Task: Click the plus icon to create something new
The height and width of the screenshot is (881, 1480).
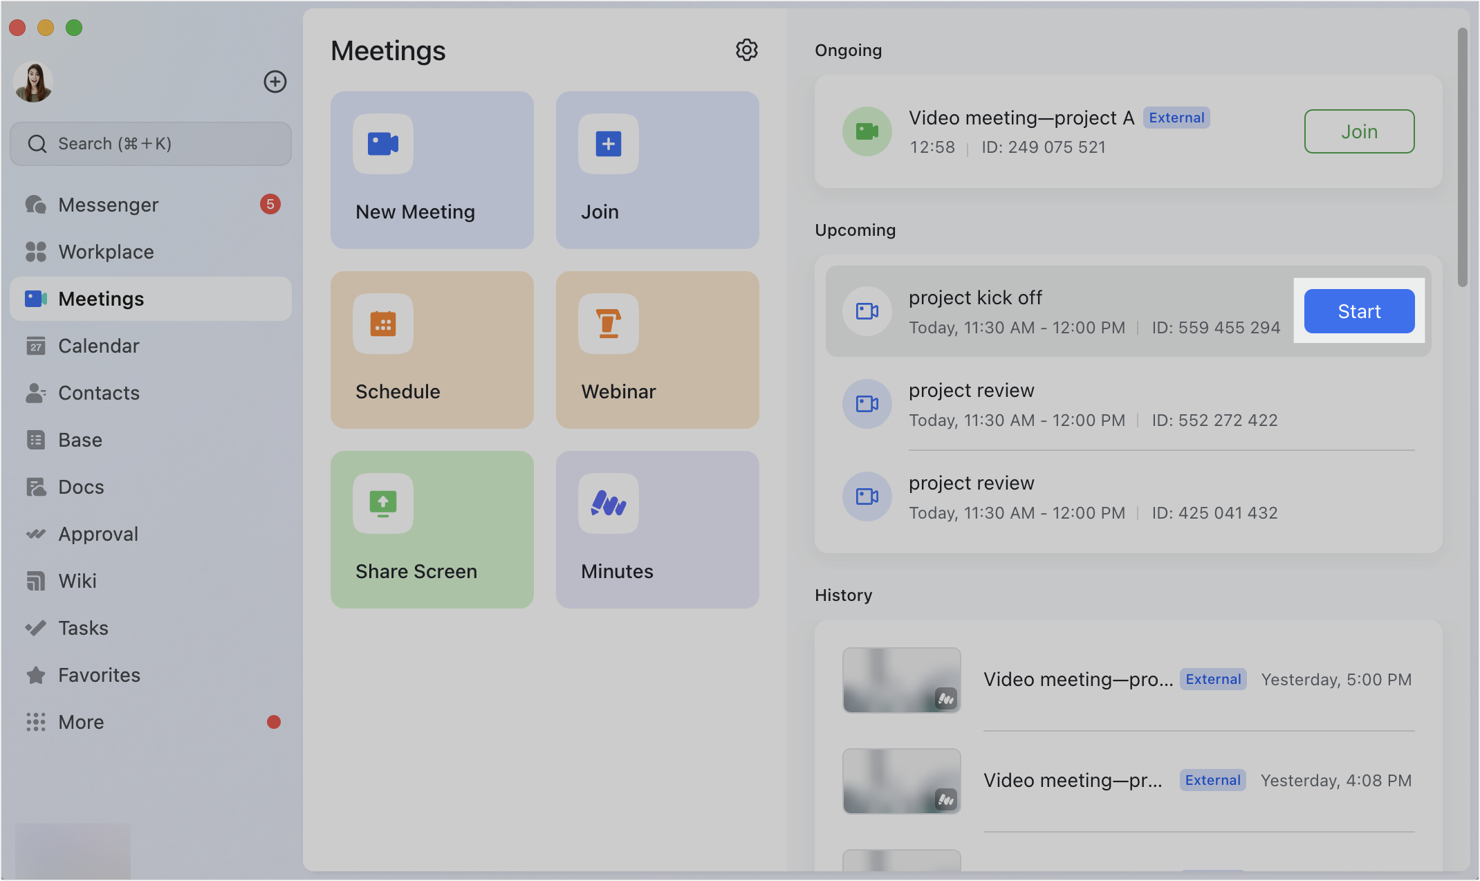Action: click(275, 82)
